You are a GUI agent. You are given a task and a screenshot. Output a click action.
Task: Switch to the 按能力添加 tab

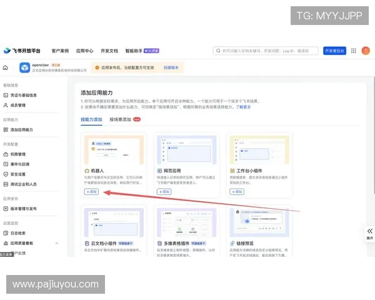tap(91, 119)
